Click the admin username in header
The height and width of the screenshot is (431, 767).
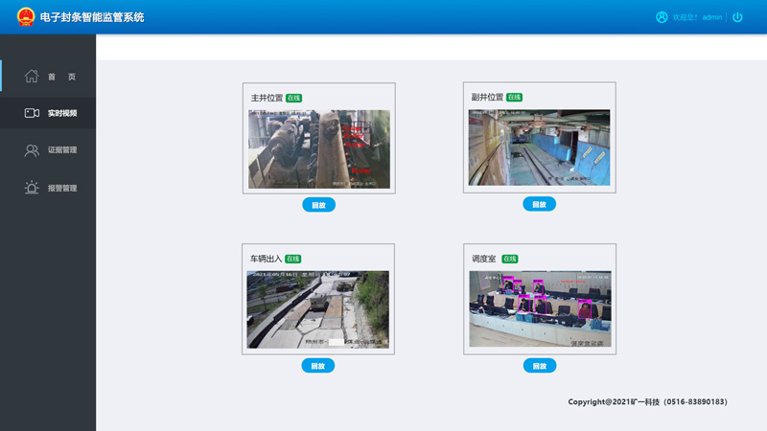coord(711,17)
